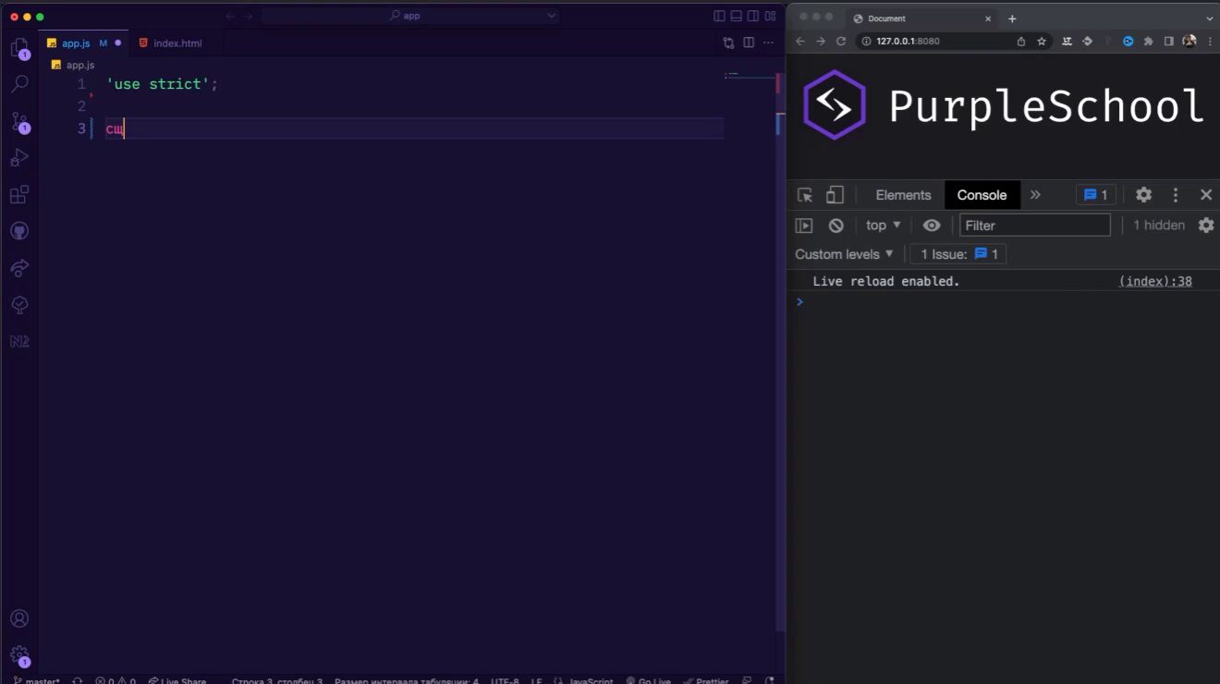Switch to the index.html editor tab
This screenshot has width=1220, height=684.
(x=170, y=43)
